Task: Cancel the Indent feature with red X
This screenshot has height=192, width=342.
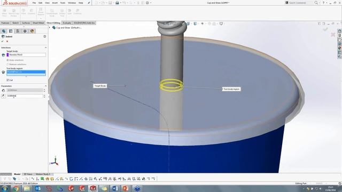Action: coord(7,42)
